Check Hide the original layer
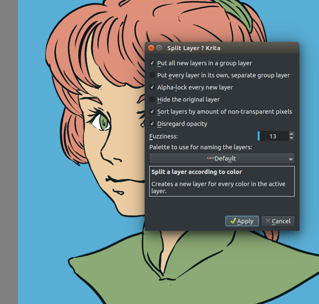Image resolution: width=319 pixels, height=304 pixels. (152, 99)
